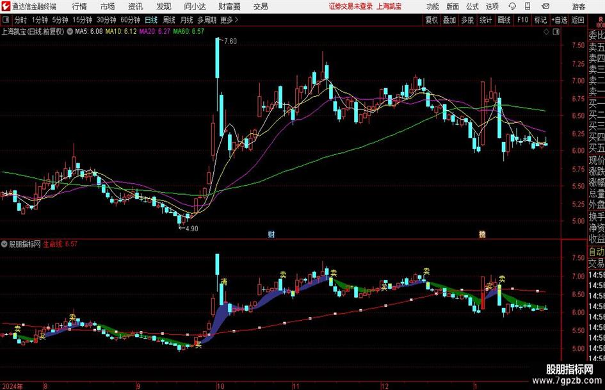Click the 上海凯宝(日线 前复权) chart title
The width and height of the screenshot is (605, 390).
pos(33,31)
